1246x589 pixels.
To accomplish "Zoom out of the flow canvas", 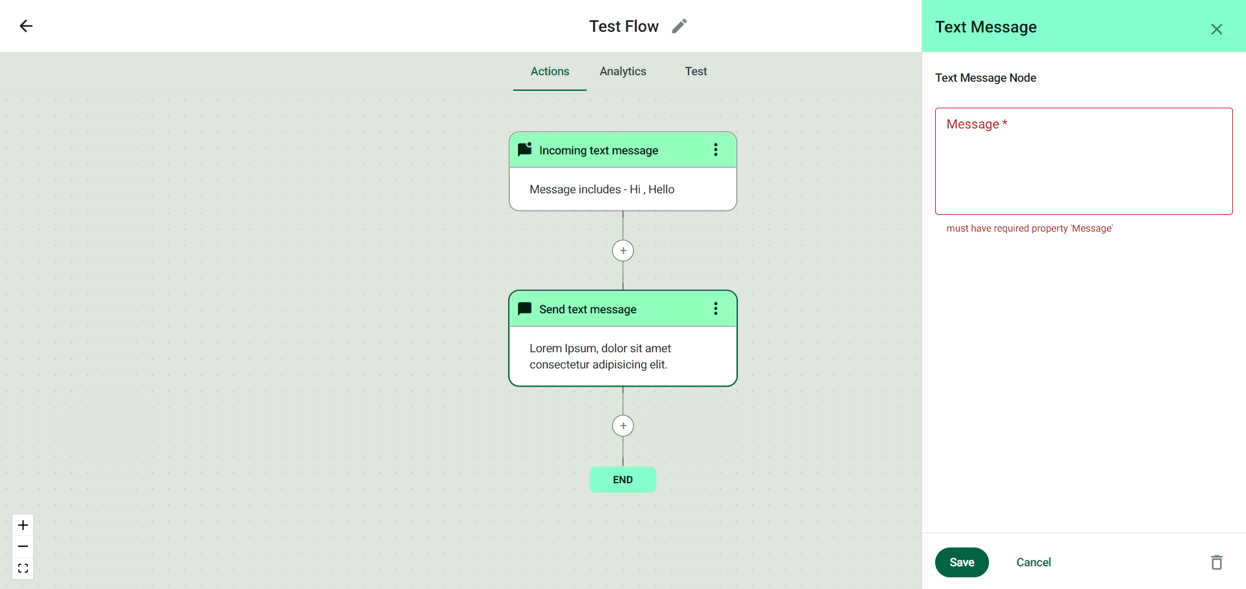I will point(23,546).
